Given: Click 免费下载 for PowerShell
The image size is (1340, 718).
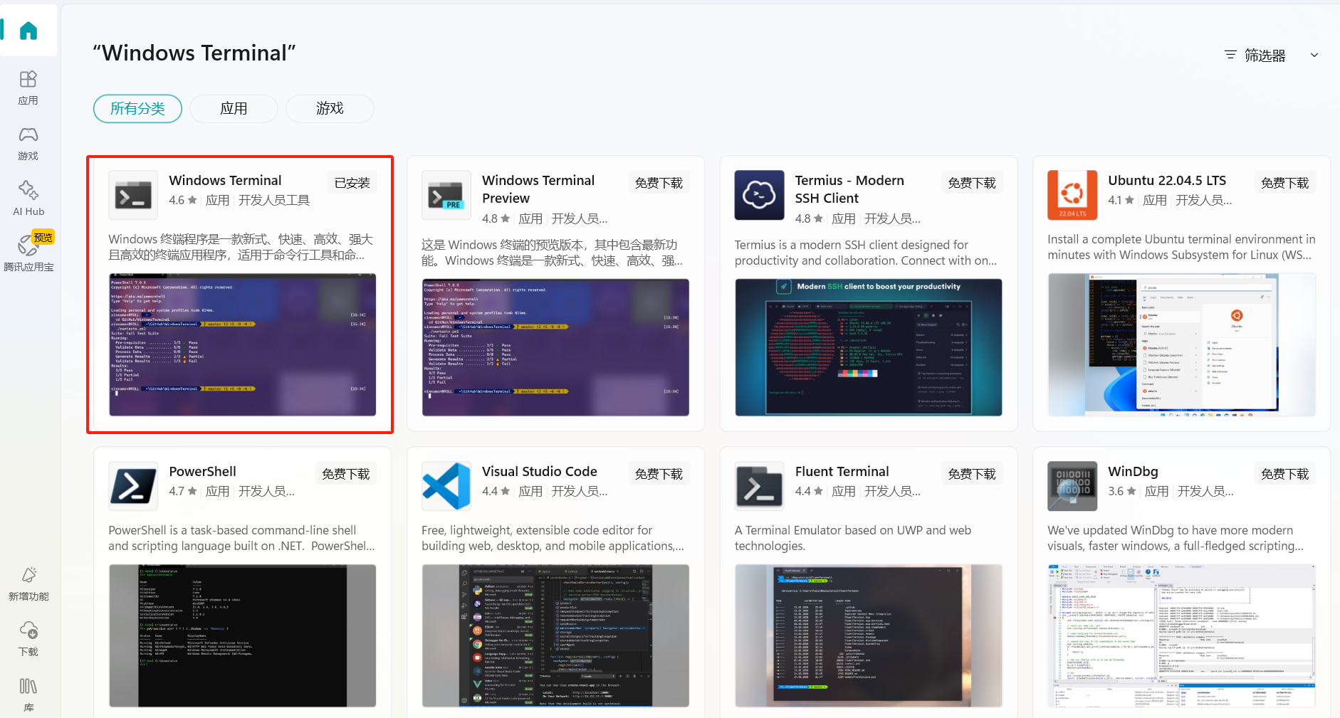Looking at the screenshot, I should tap(345, 474).
